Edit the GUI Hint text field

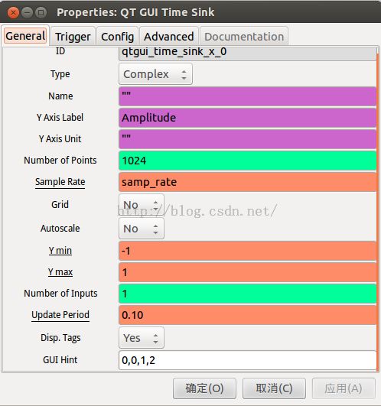point(247,360)
